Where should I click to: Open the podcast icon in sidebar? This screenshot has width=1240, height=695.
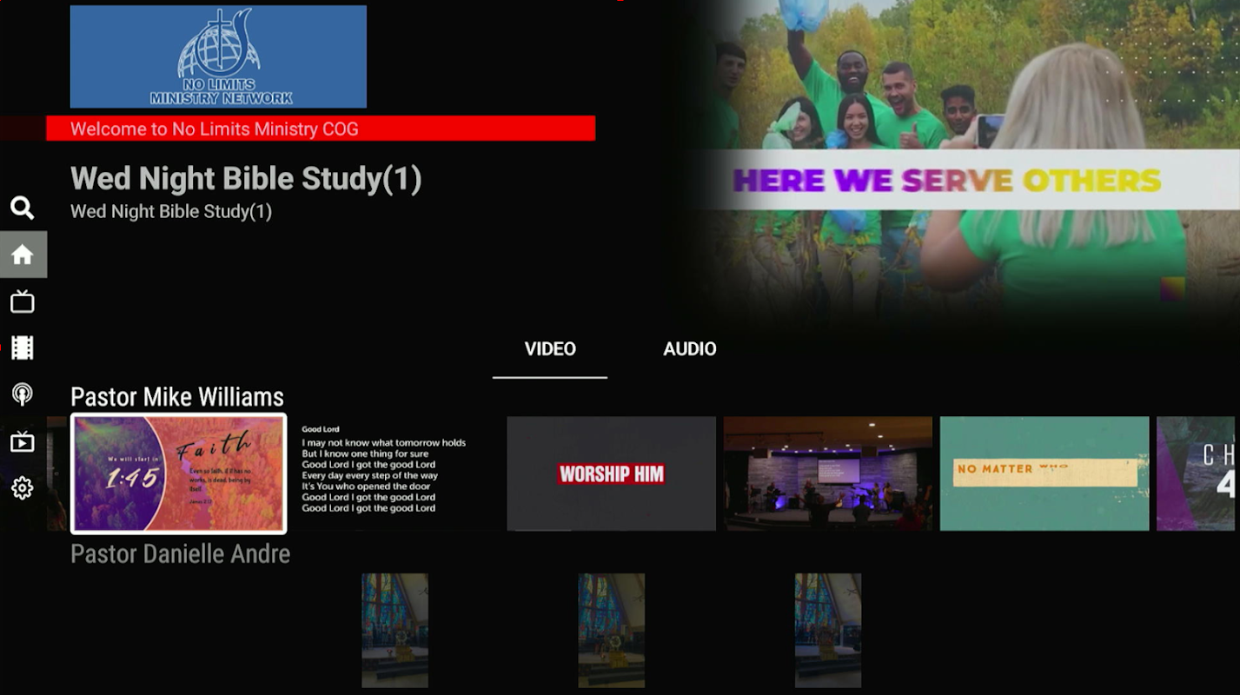point(22,394)
